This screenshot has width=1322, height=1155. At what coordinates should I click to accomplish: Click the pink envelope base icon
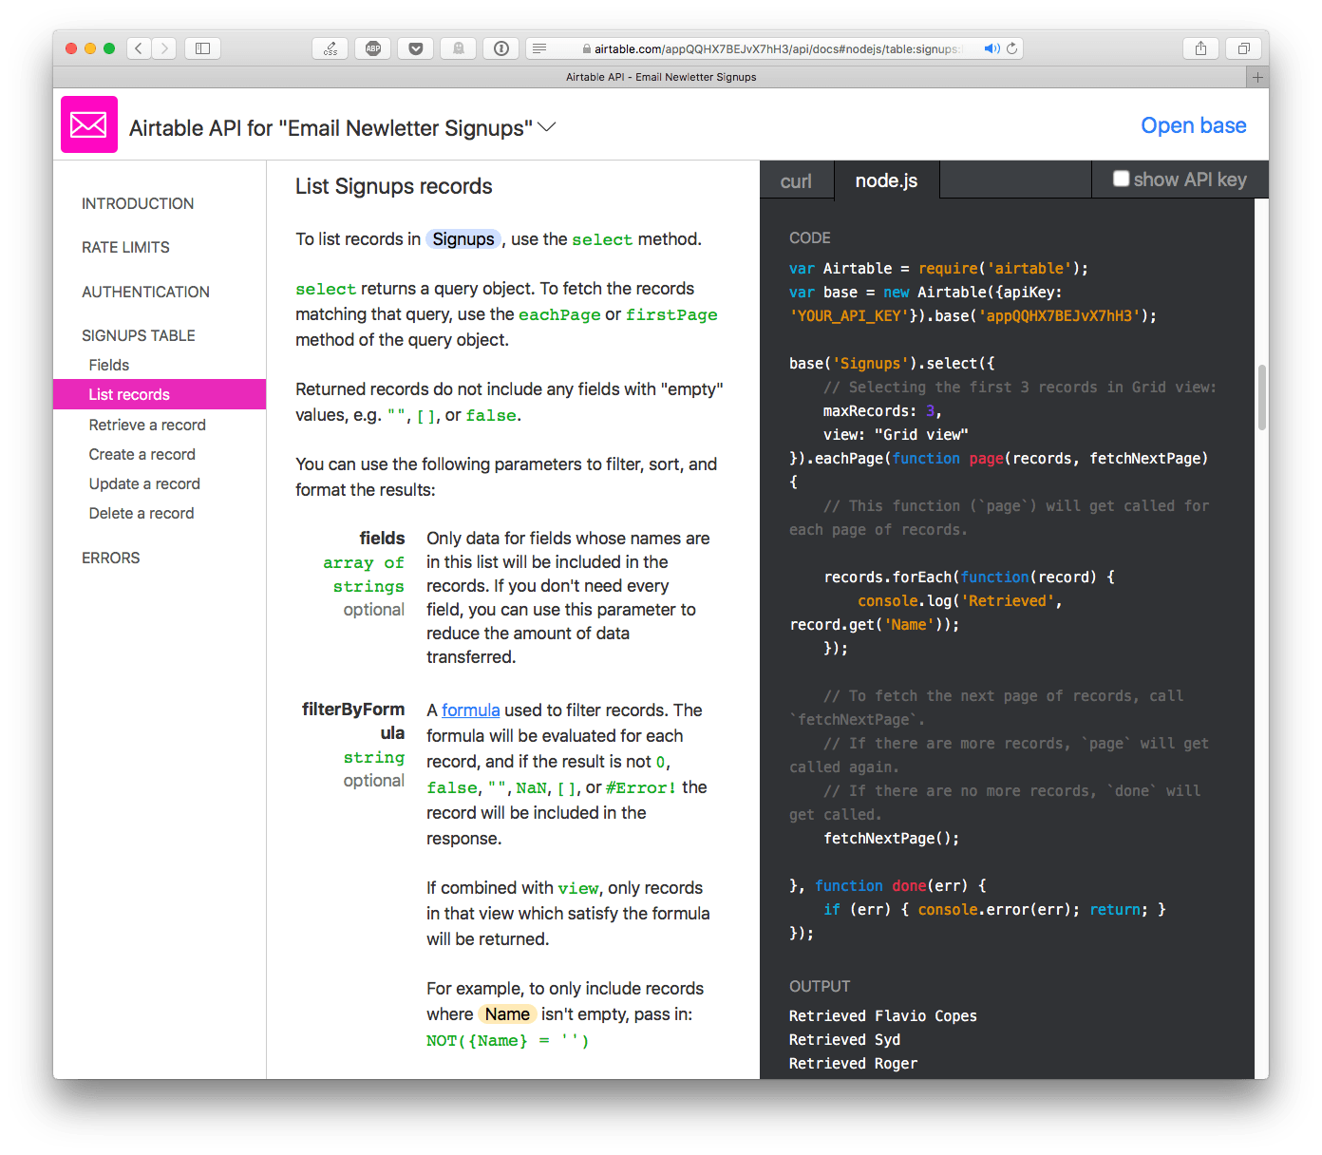[x=89, y=124]
